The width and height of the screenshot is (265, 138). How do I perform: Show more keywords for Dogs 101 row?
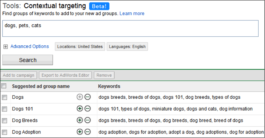click(x=88, y=109)
